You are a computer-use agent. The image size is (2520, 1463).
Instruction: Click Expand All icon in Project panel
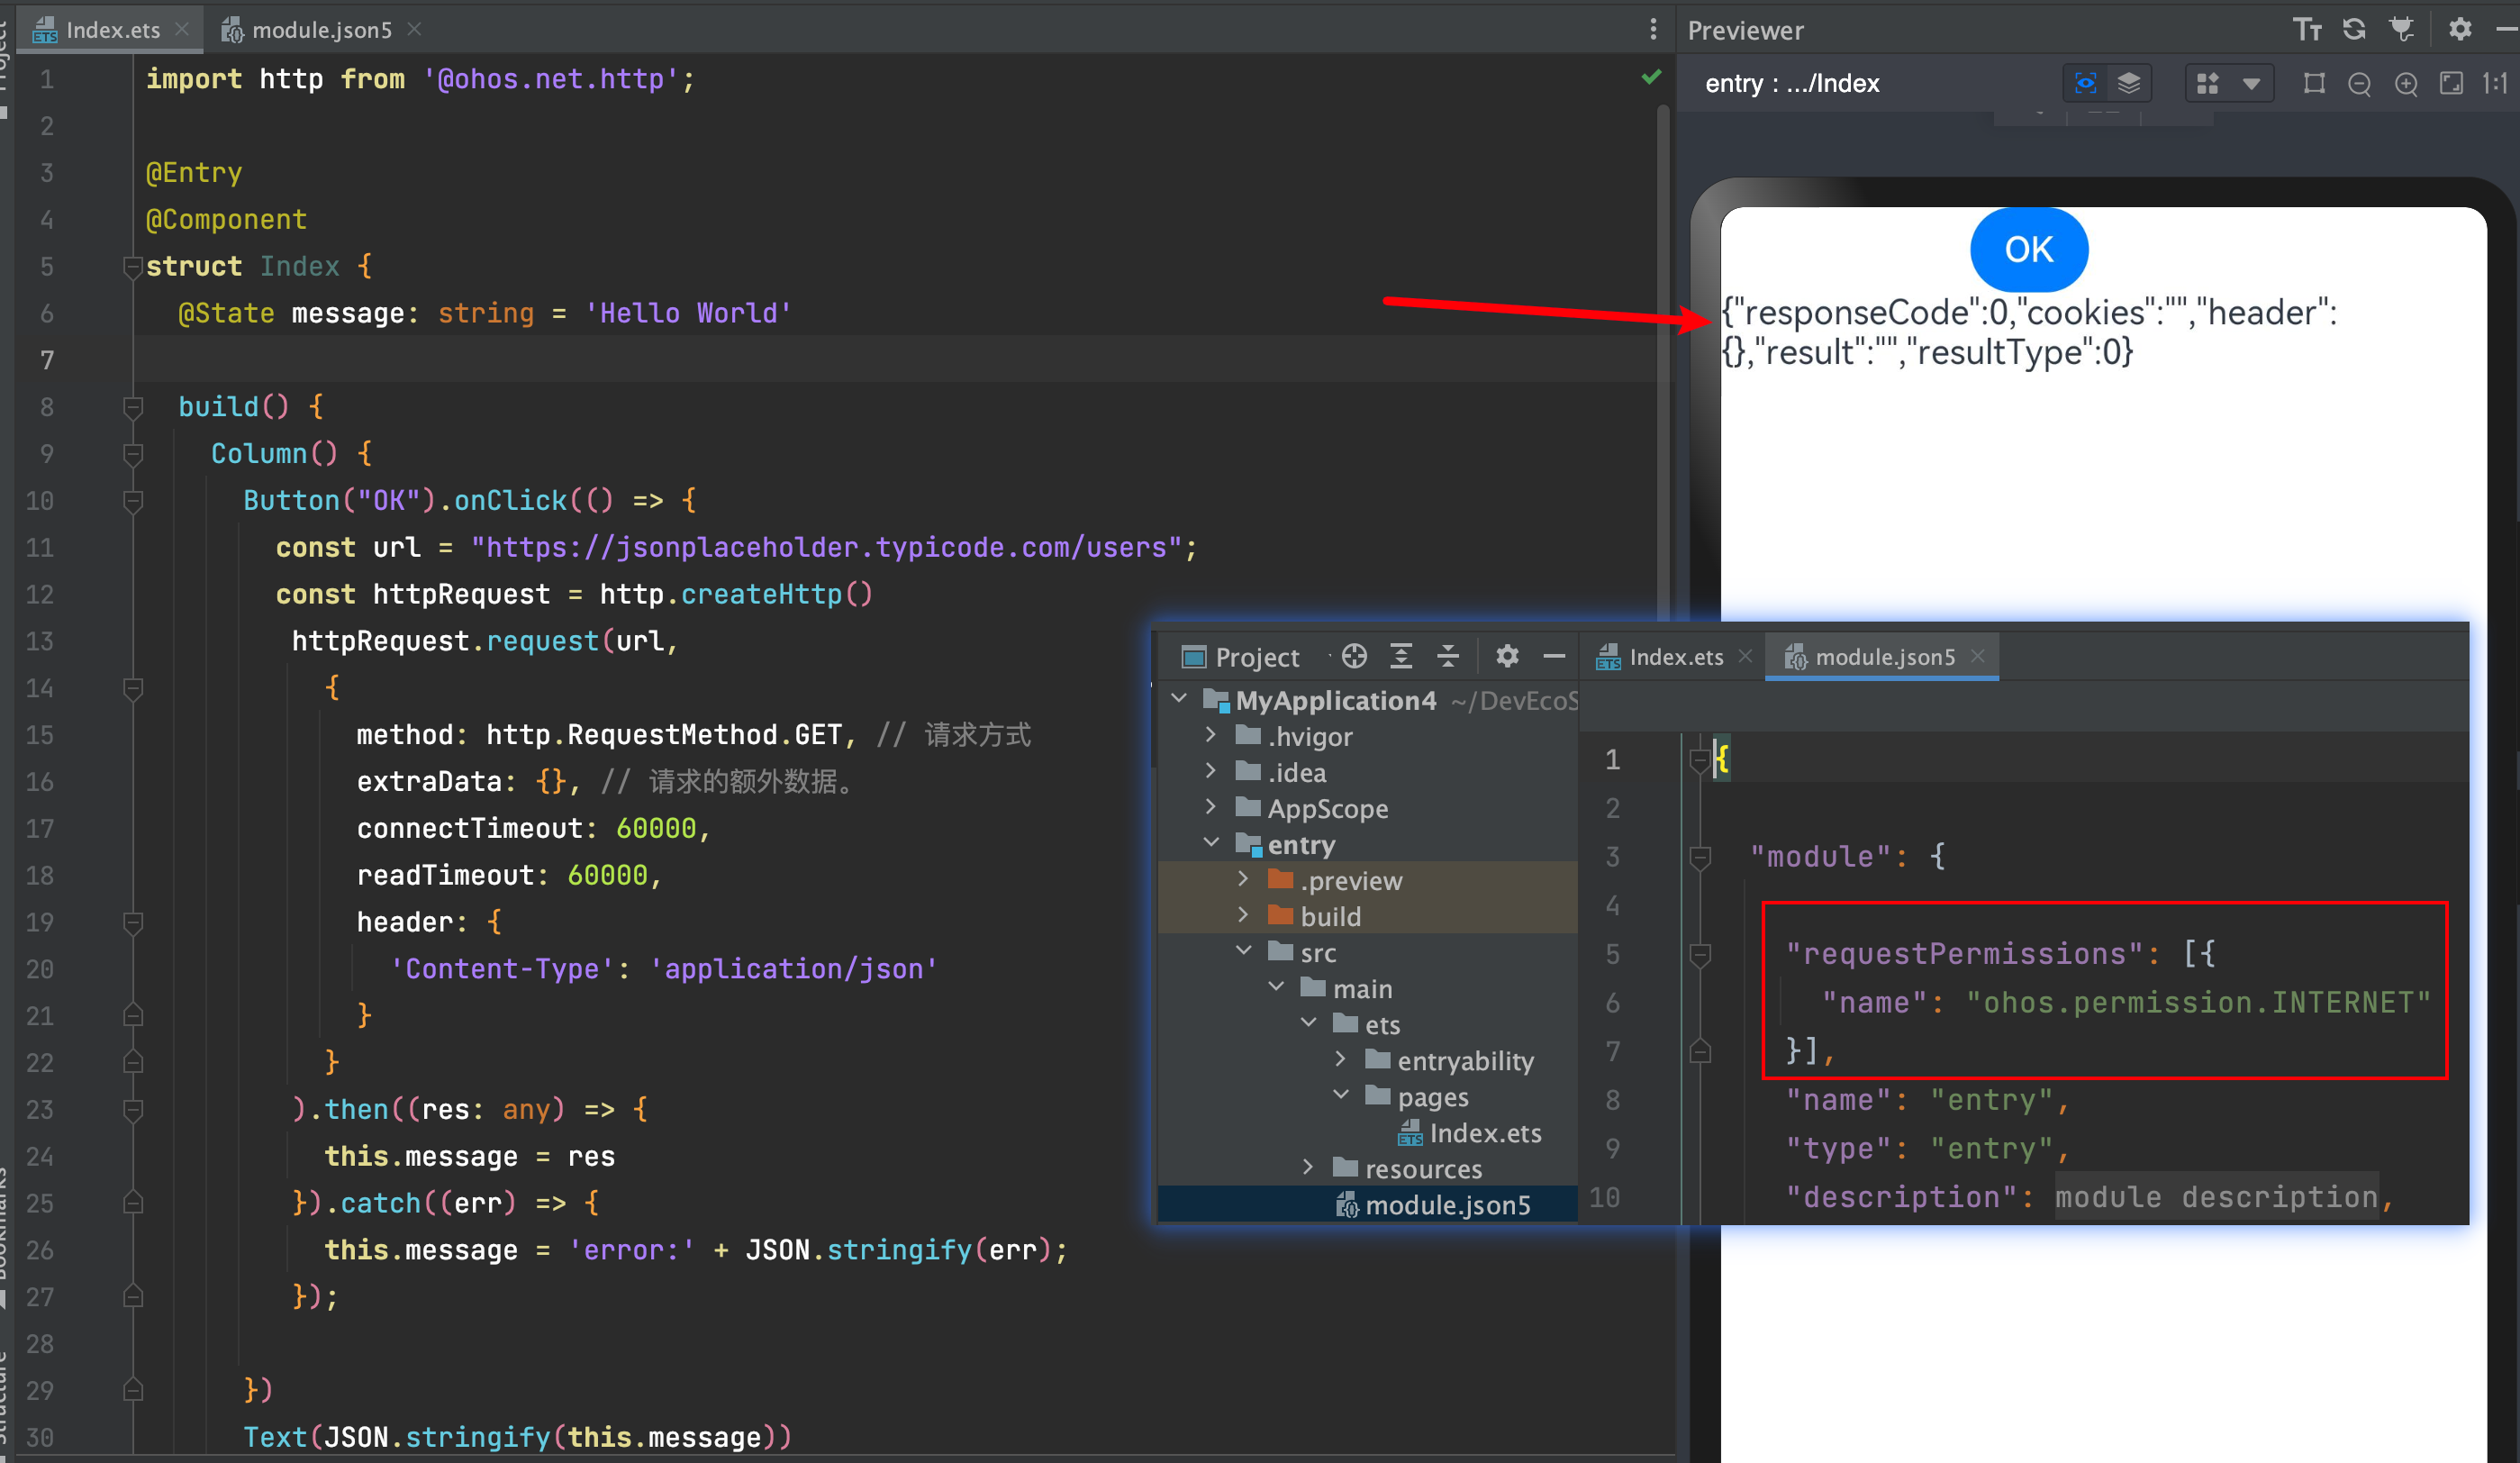coord(1401,656)
